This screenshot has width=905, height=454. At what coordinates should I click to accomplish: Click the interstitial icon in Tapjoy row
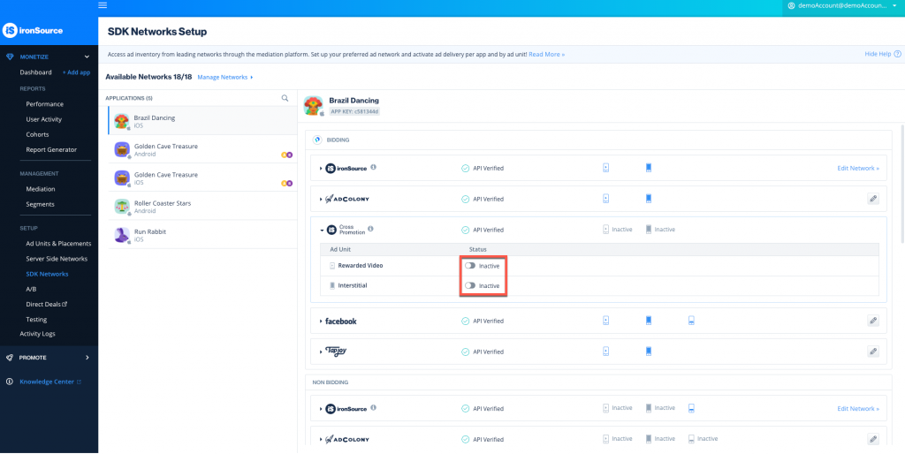649,351
